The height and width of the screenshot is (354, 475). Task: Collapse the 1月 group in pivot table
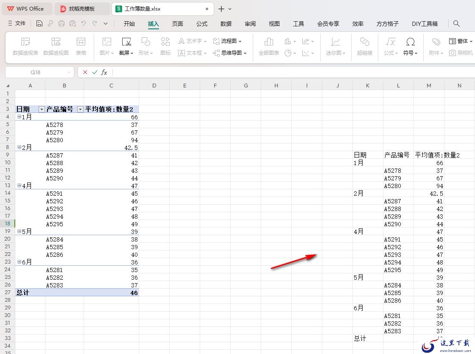pos(19,117)
